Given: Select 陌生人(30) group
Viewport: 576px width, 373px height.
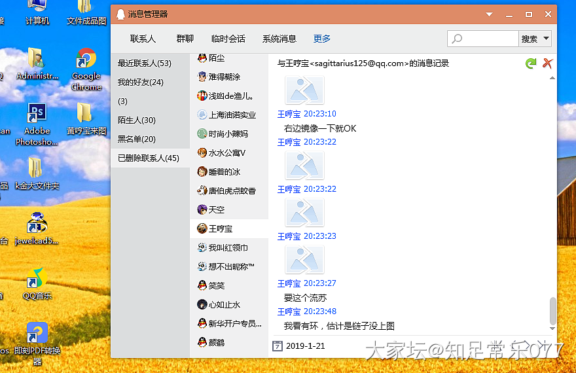Looking at the screenshot, I should point(151,120).
